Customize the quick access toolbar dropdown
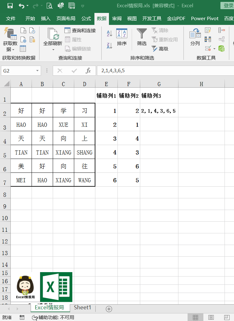Viewport: 234px width, 321px height. (x=83, y=6)
